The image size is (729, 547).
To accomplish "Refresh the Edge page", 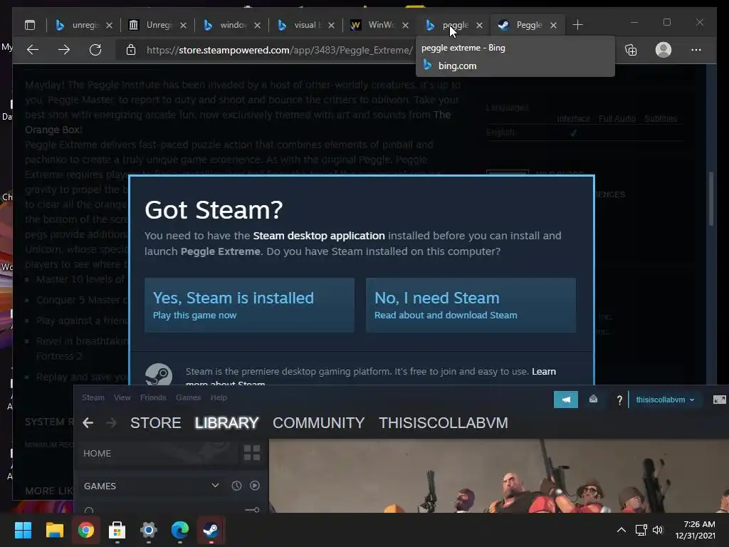I will [95, 50].
